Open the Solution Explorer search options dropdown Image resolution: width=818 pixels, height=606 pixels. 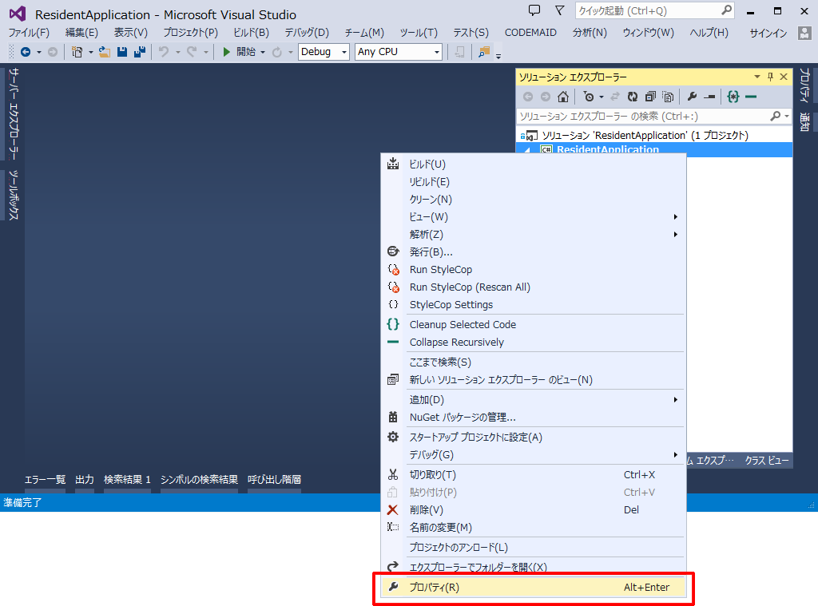click(787, 117)
